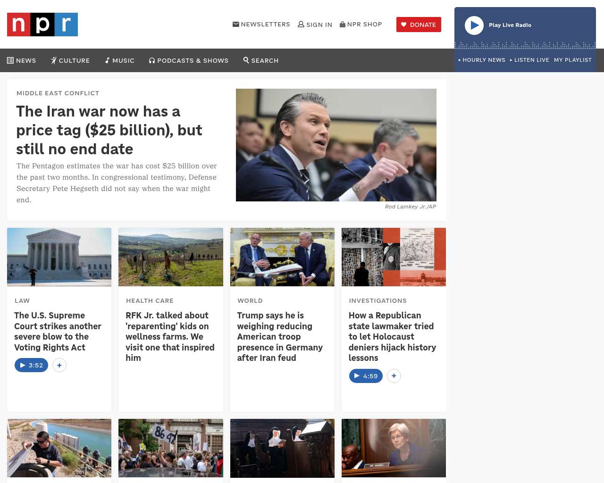Add Supreme Court story to playlist
Viewport: 604px width, 483px height.
tap(59, 365)
